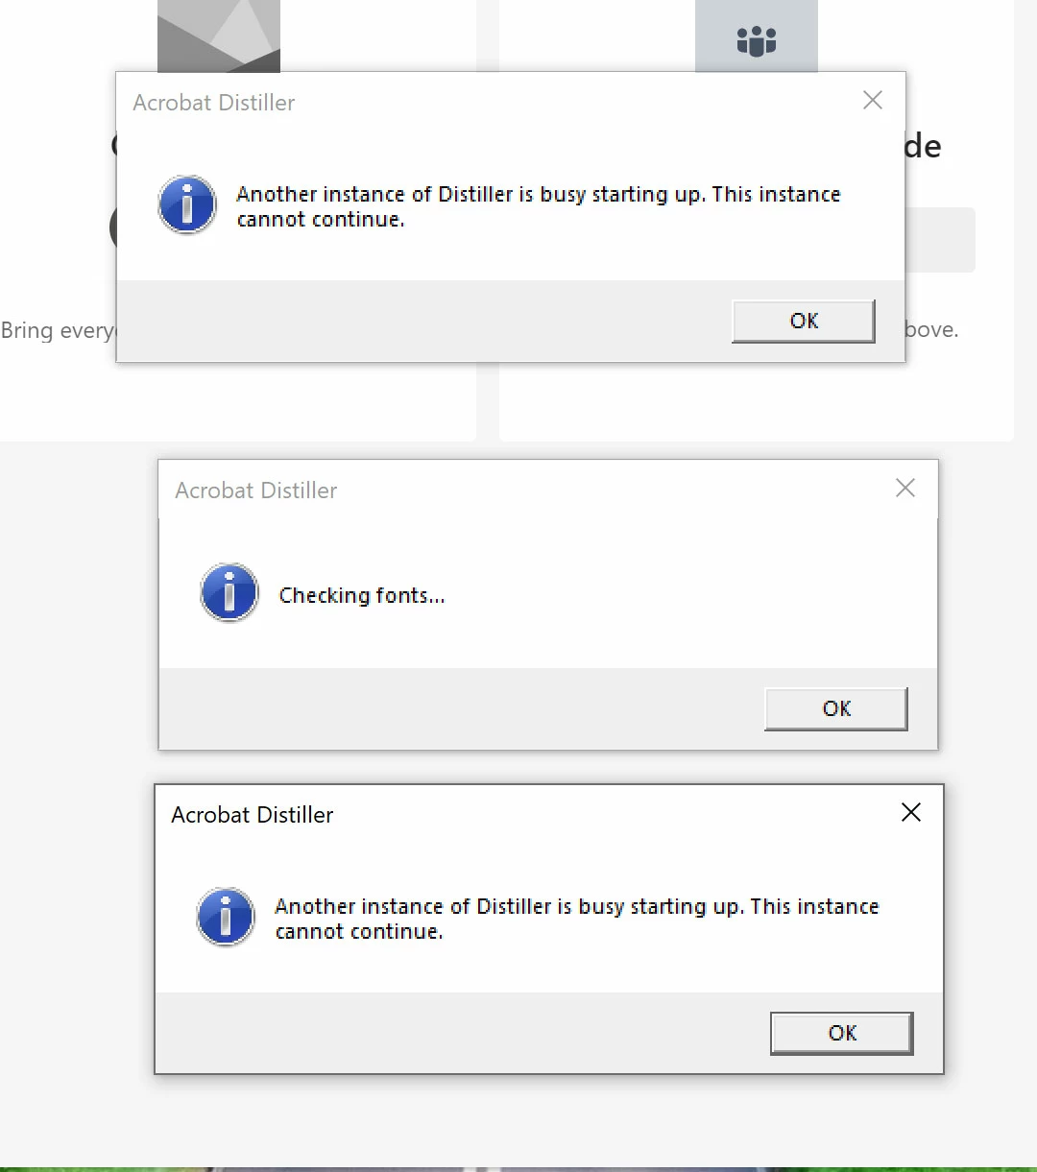Click the "Bring every" text on the background card

click(58, 330)
